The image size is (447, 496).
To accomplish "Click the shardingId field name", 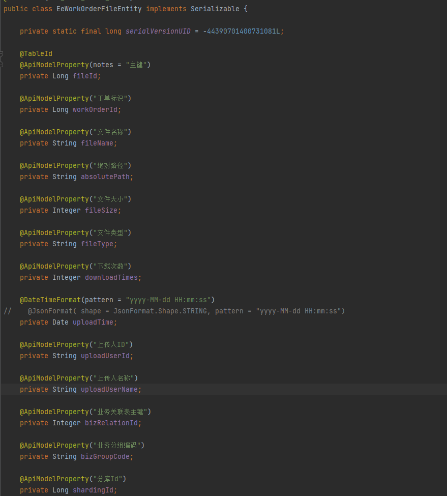I will [x=93, y=490].
